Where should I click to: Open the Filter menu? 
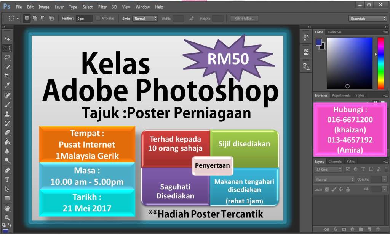tap(102, 7)
